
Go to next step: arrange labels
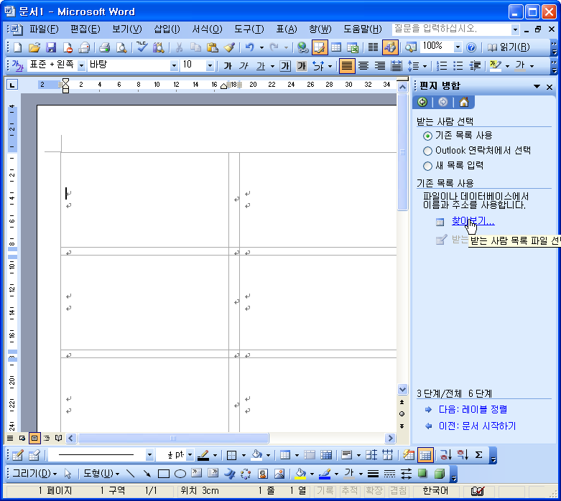coord(473,409)
